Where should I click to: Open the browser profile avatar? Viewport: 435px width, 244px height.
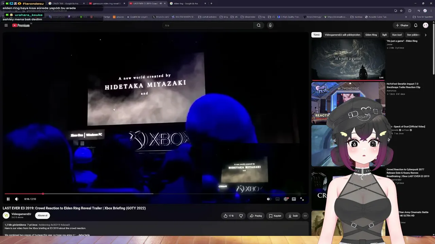[x=425, y=11]
